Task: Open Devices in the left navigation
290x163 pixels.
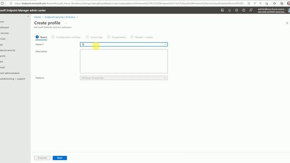Action: tap(3, 39)
